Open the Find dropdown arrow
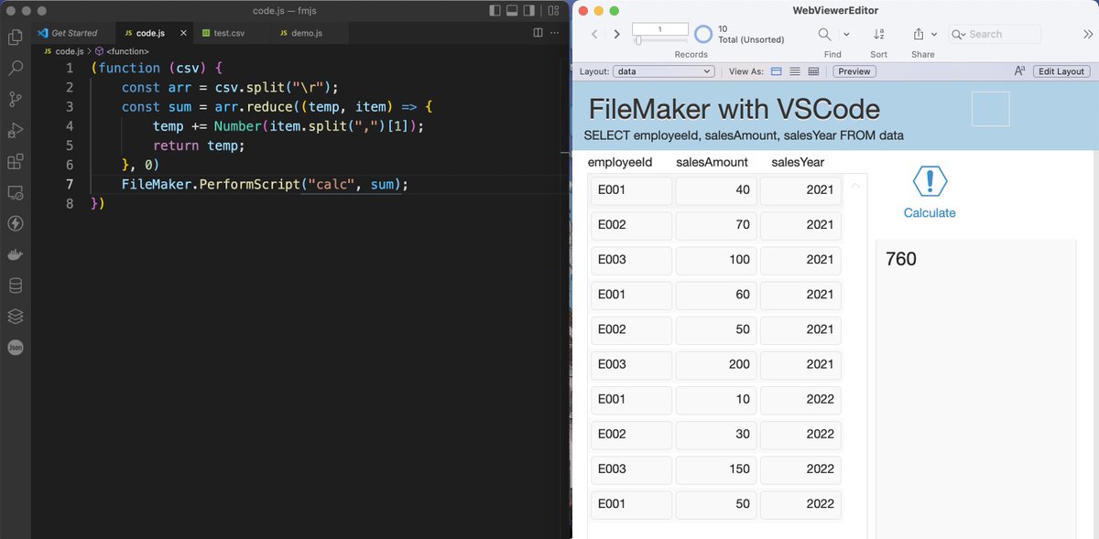Viewport: 1099px width, 539px height. 846,34
